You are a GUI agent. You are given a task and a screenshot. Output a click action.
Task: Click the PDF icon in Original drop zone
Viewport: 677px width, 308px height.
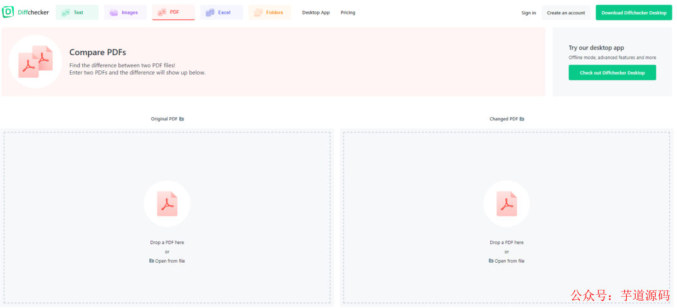[167, 204]
